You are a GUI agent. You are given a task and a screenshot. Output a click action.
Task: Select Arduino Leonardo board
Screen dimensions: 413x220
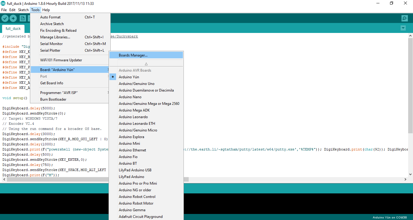(146, 117)
